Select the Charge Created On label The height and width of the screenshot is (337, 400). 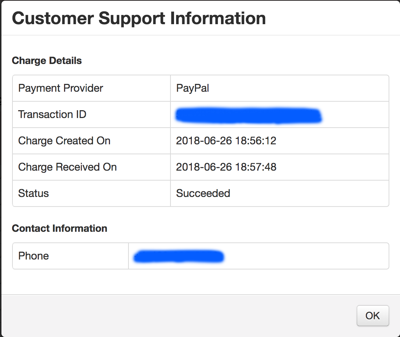(x=64, y=141)
